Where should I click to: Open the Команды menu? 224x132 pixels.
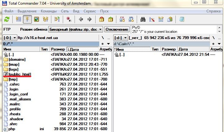49,11
